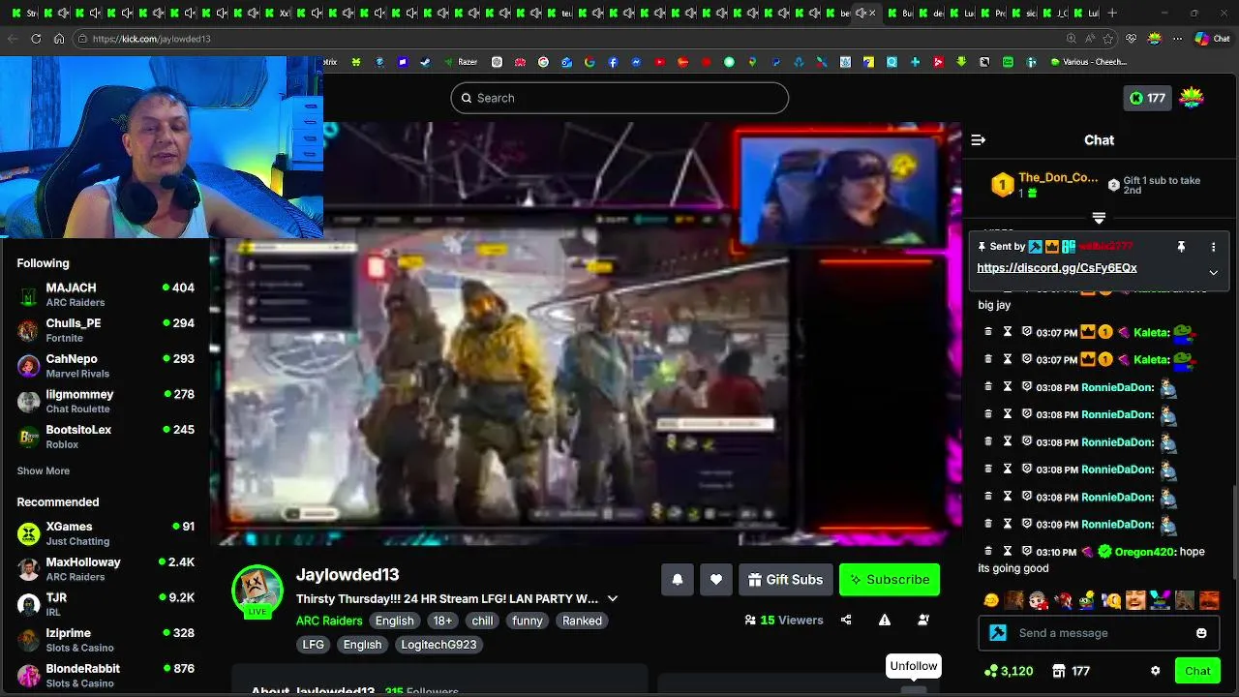Open the Facebook bookmark icon
The image size is (1239, 697).
614,62
